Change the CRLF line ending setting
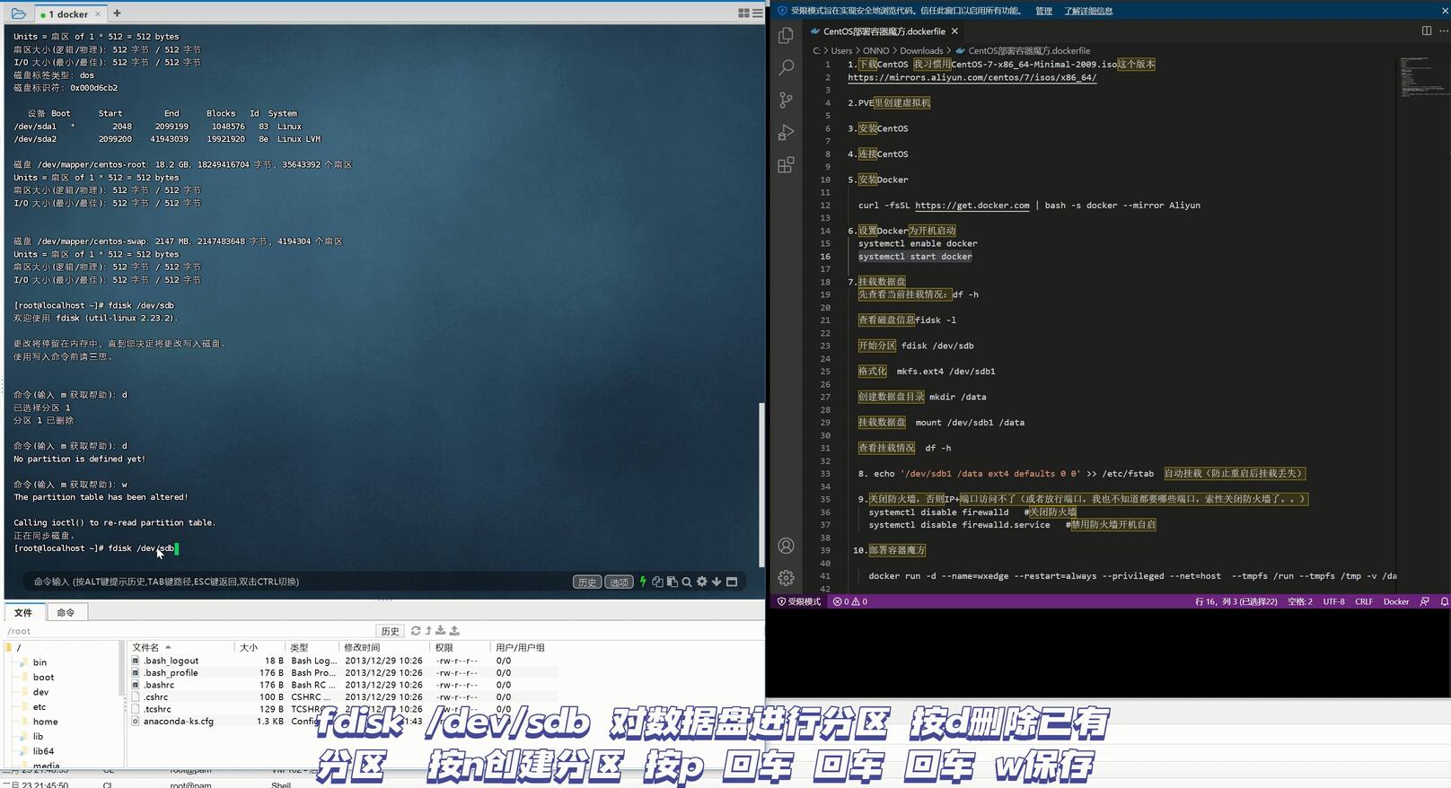Viewport: 1451px width, 788px height. pyautogui.click(x=1364, y=601)
